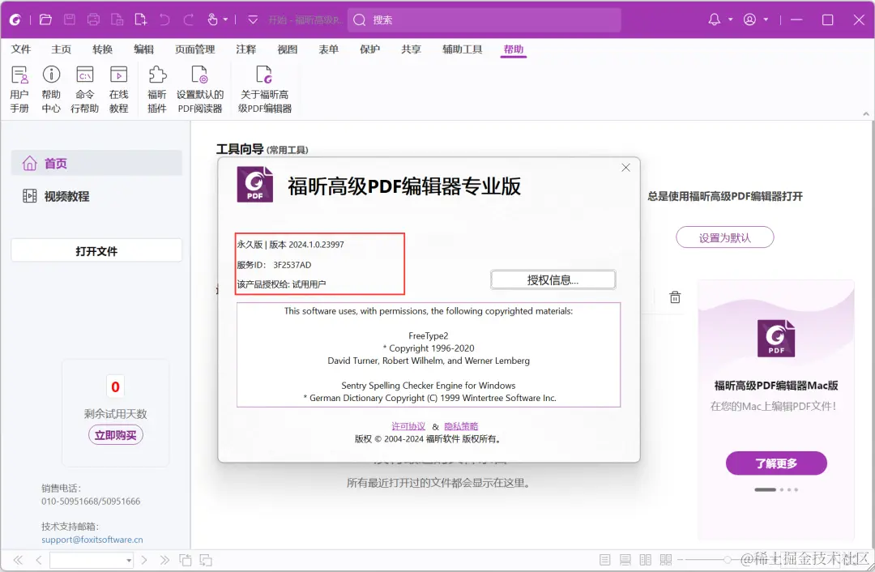The height and width of the screenshot is (572, 875).
Task: Collapse the ribbon with the chevron
Action: [x=866, y=114]
